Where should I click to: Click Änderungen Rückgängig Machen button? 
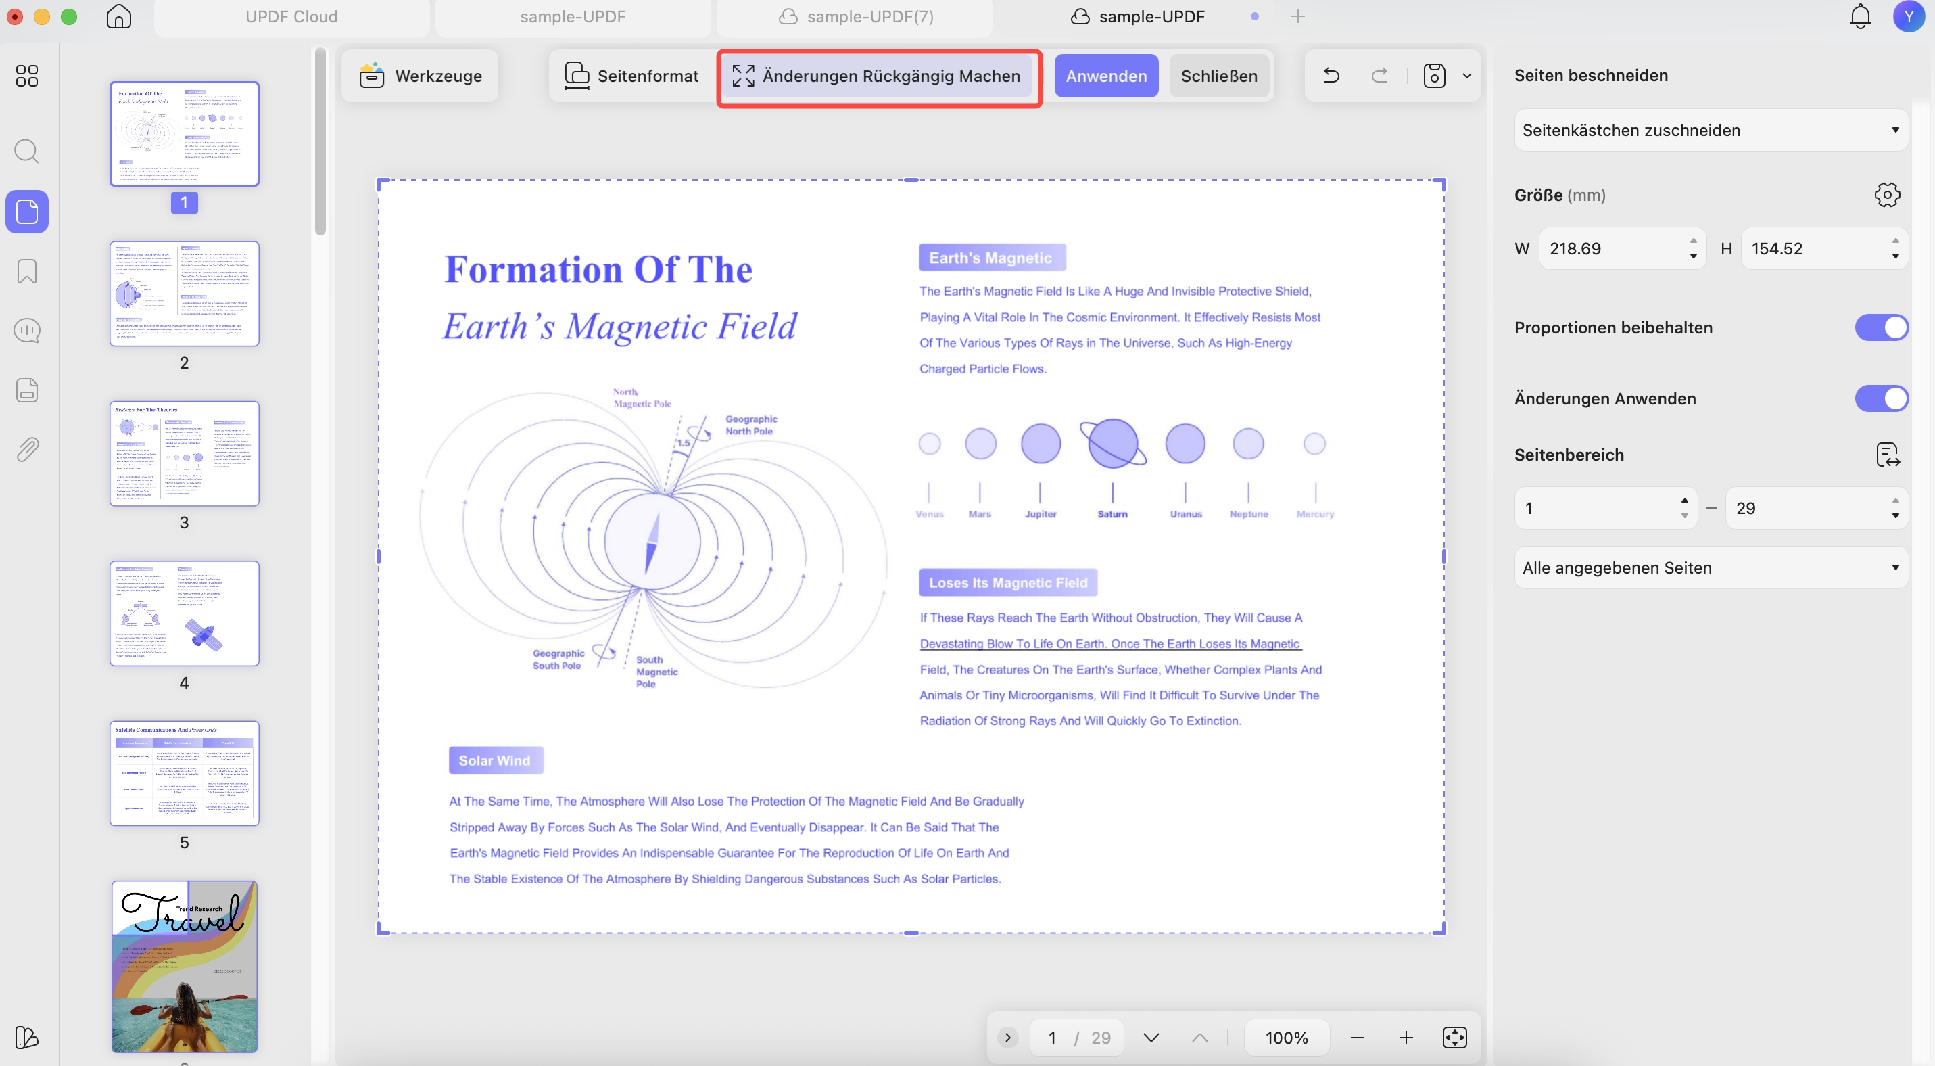877,76
